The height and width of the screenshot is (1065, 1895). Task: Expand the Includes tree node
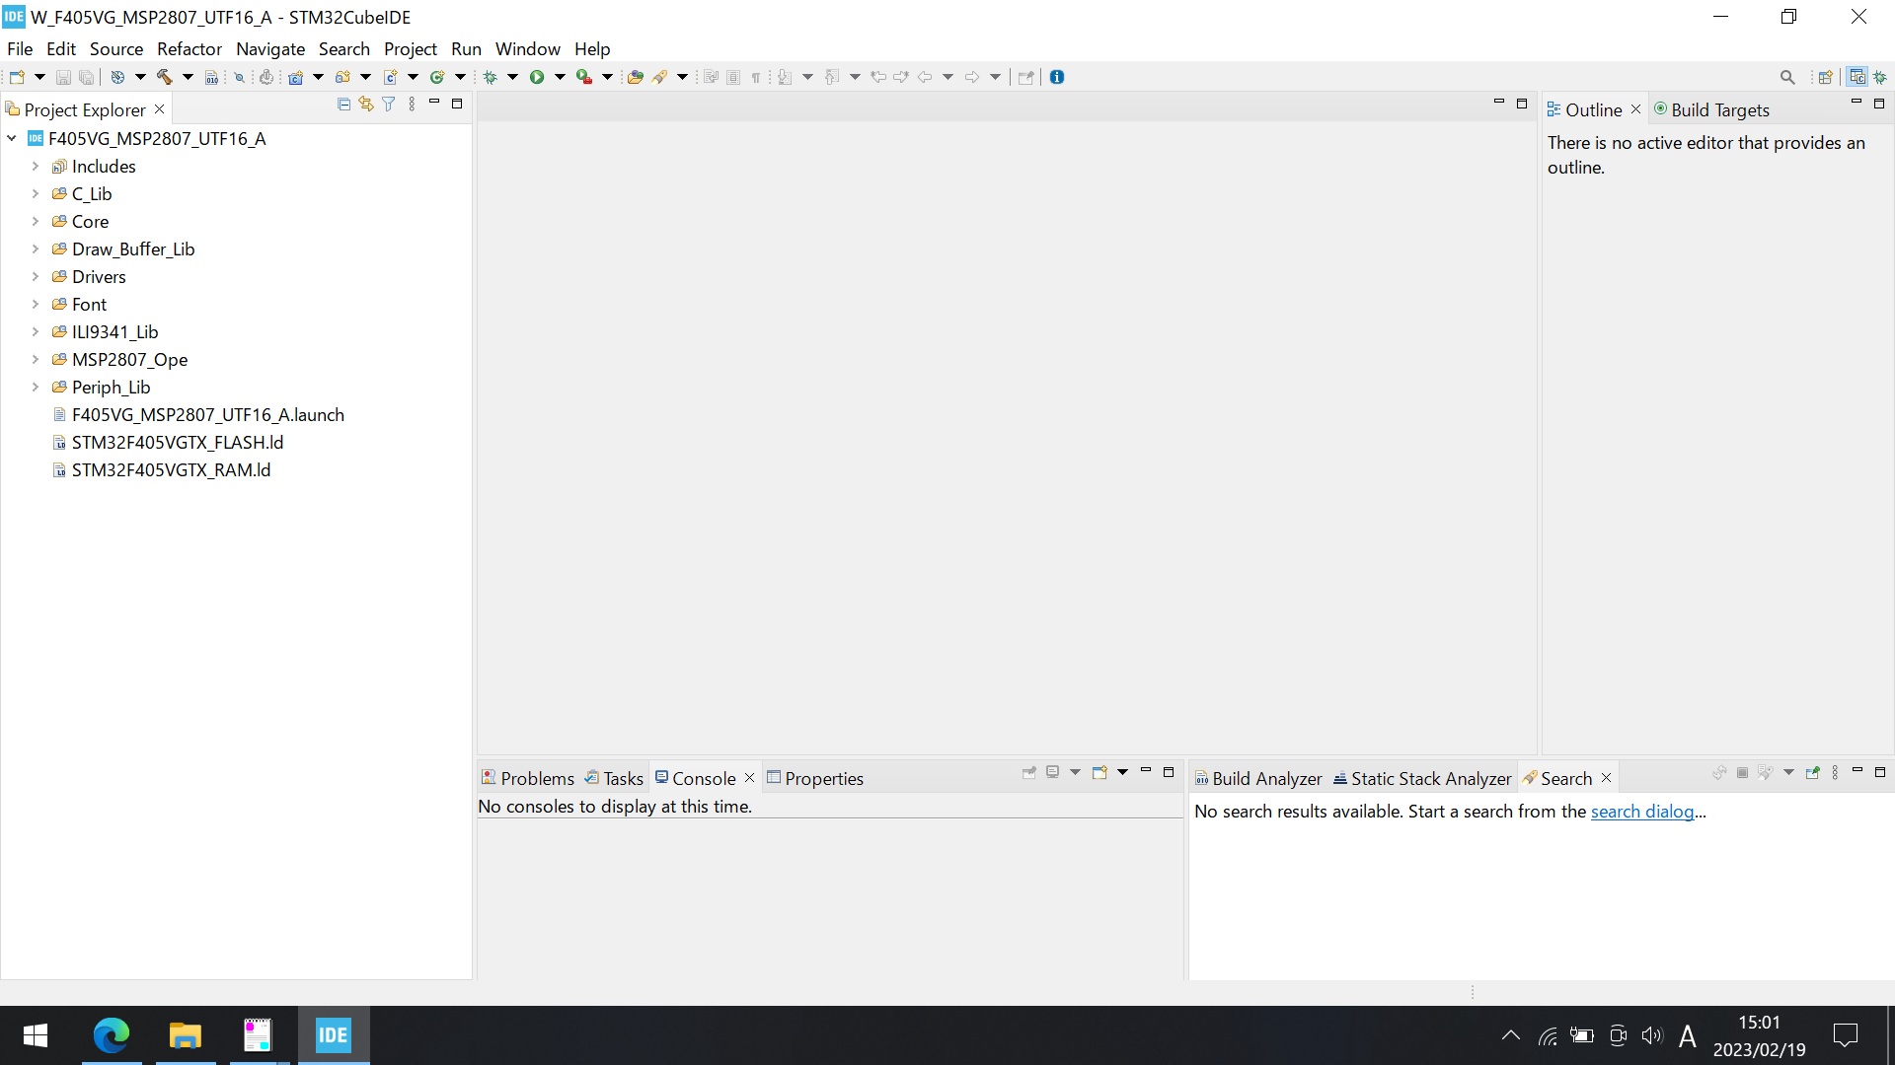coord(36,166)
